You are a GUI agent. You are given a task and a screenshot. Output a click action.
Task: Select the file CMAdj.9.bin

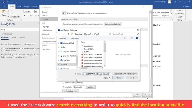(87, 46)
